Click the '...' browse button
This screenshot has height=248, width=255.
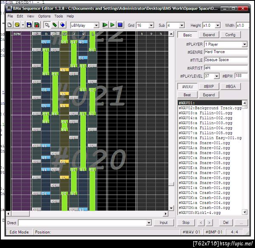point(241,222)
